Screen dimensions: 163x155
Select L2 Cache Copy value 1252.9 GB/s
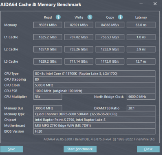110,49
